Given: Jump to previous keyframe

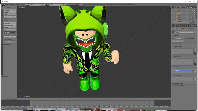Looking at the screenshot, I should (71, 109).
